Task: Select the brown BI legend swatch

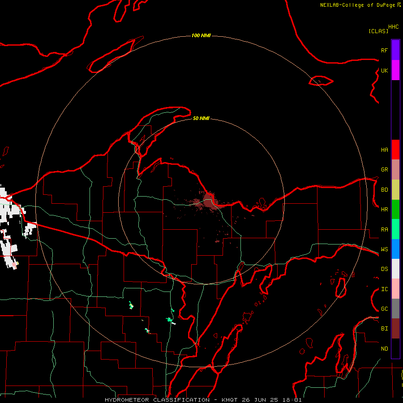Action: [395, 329]
